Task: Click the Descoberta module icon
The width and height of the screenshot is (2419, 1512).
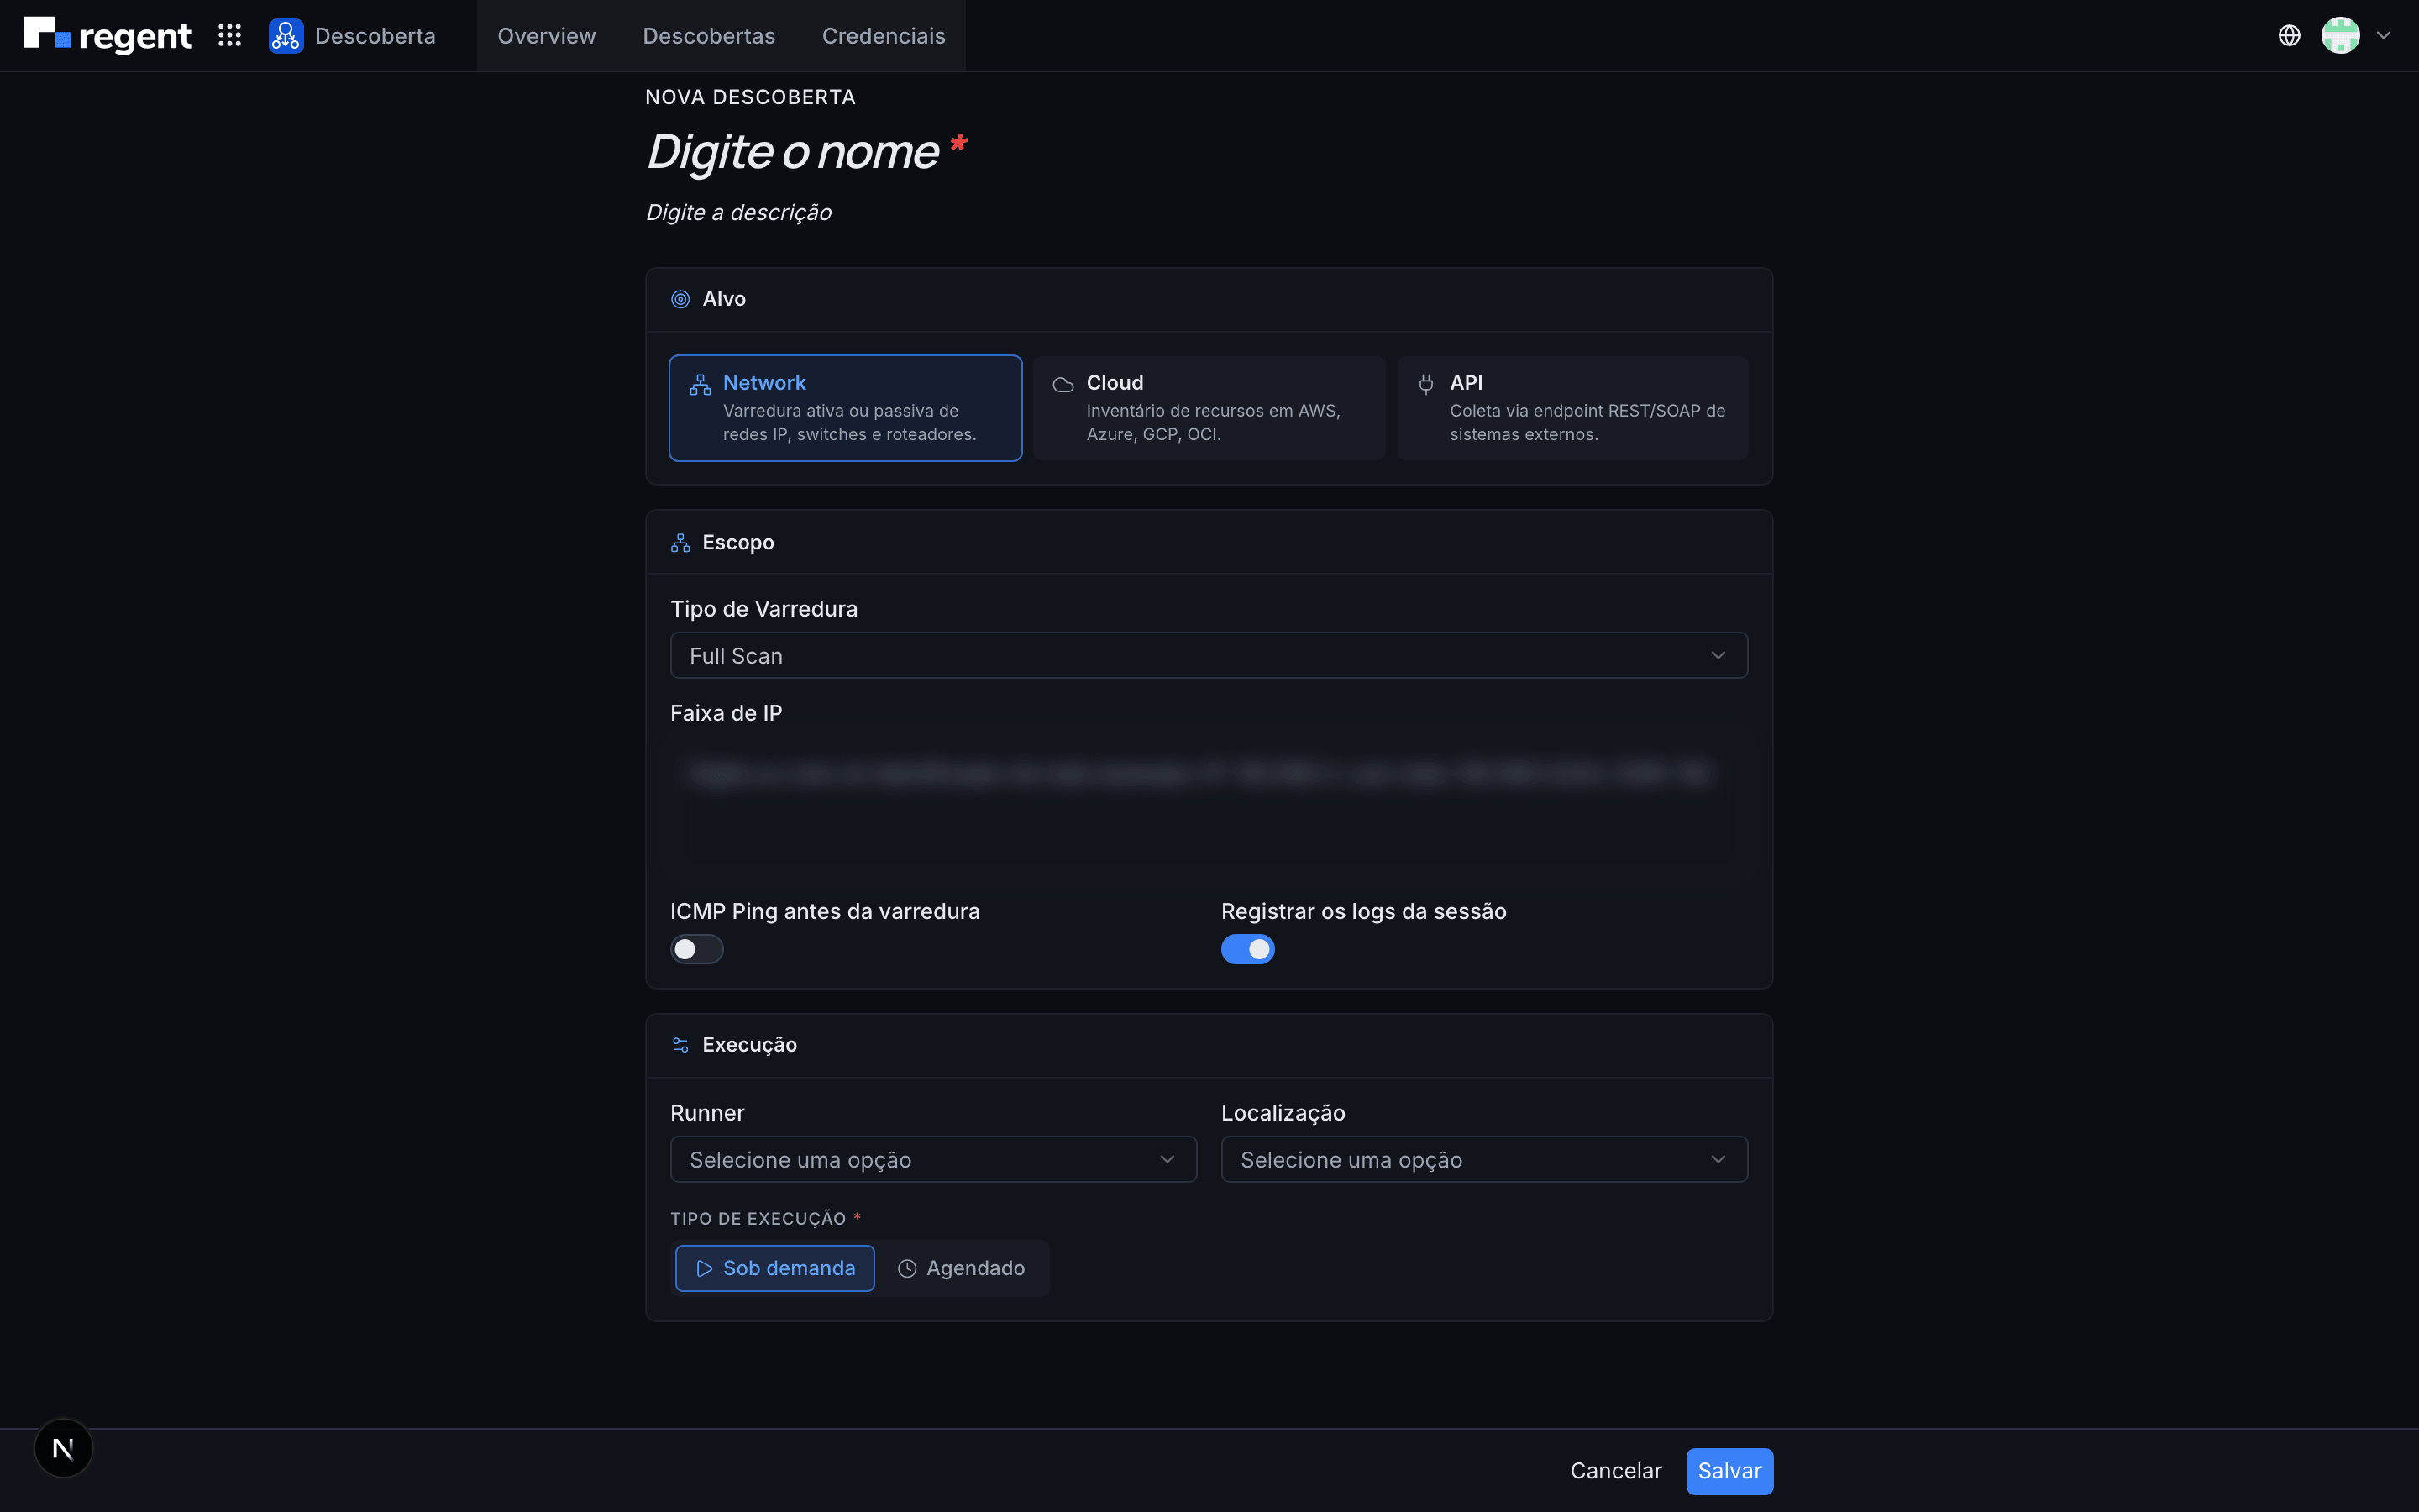Action: pyautogui.click(x=286, y=36)
